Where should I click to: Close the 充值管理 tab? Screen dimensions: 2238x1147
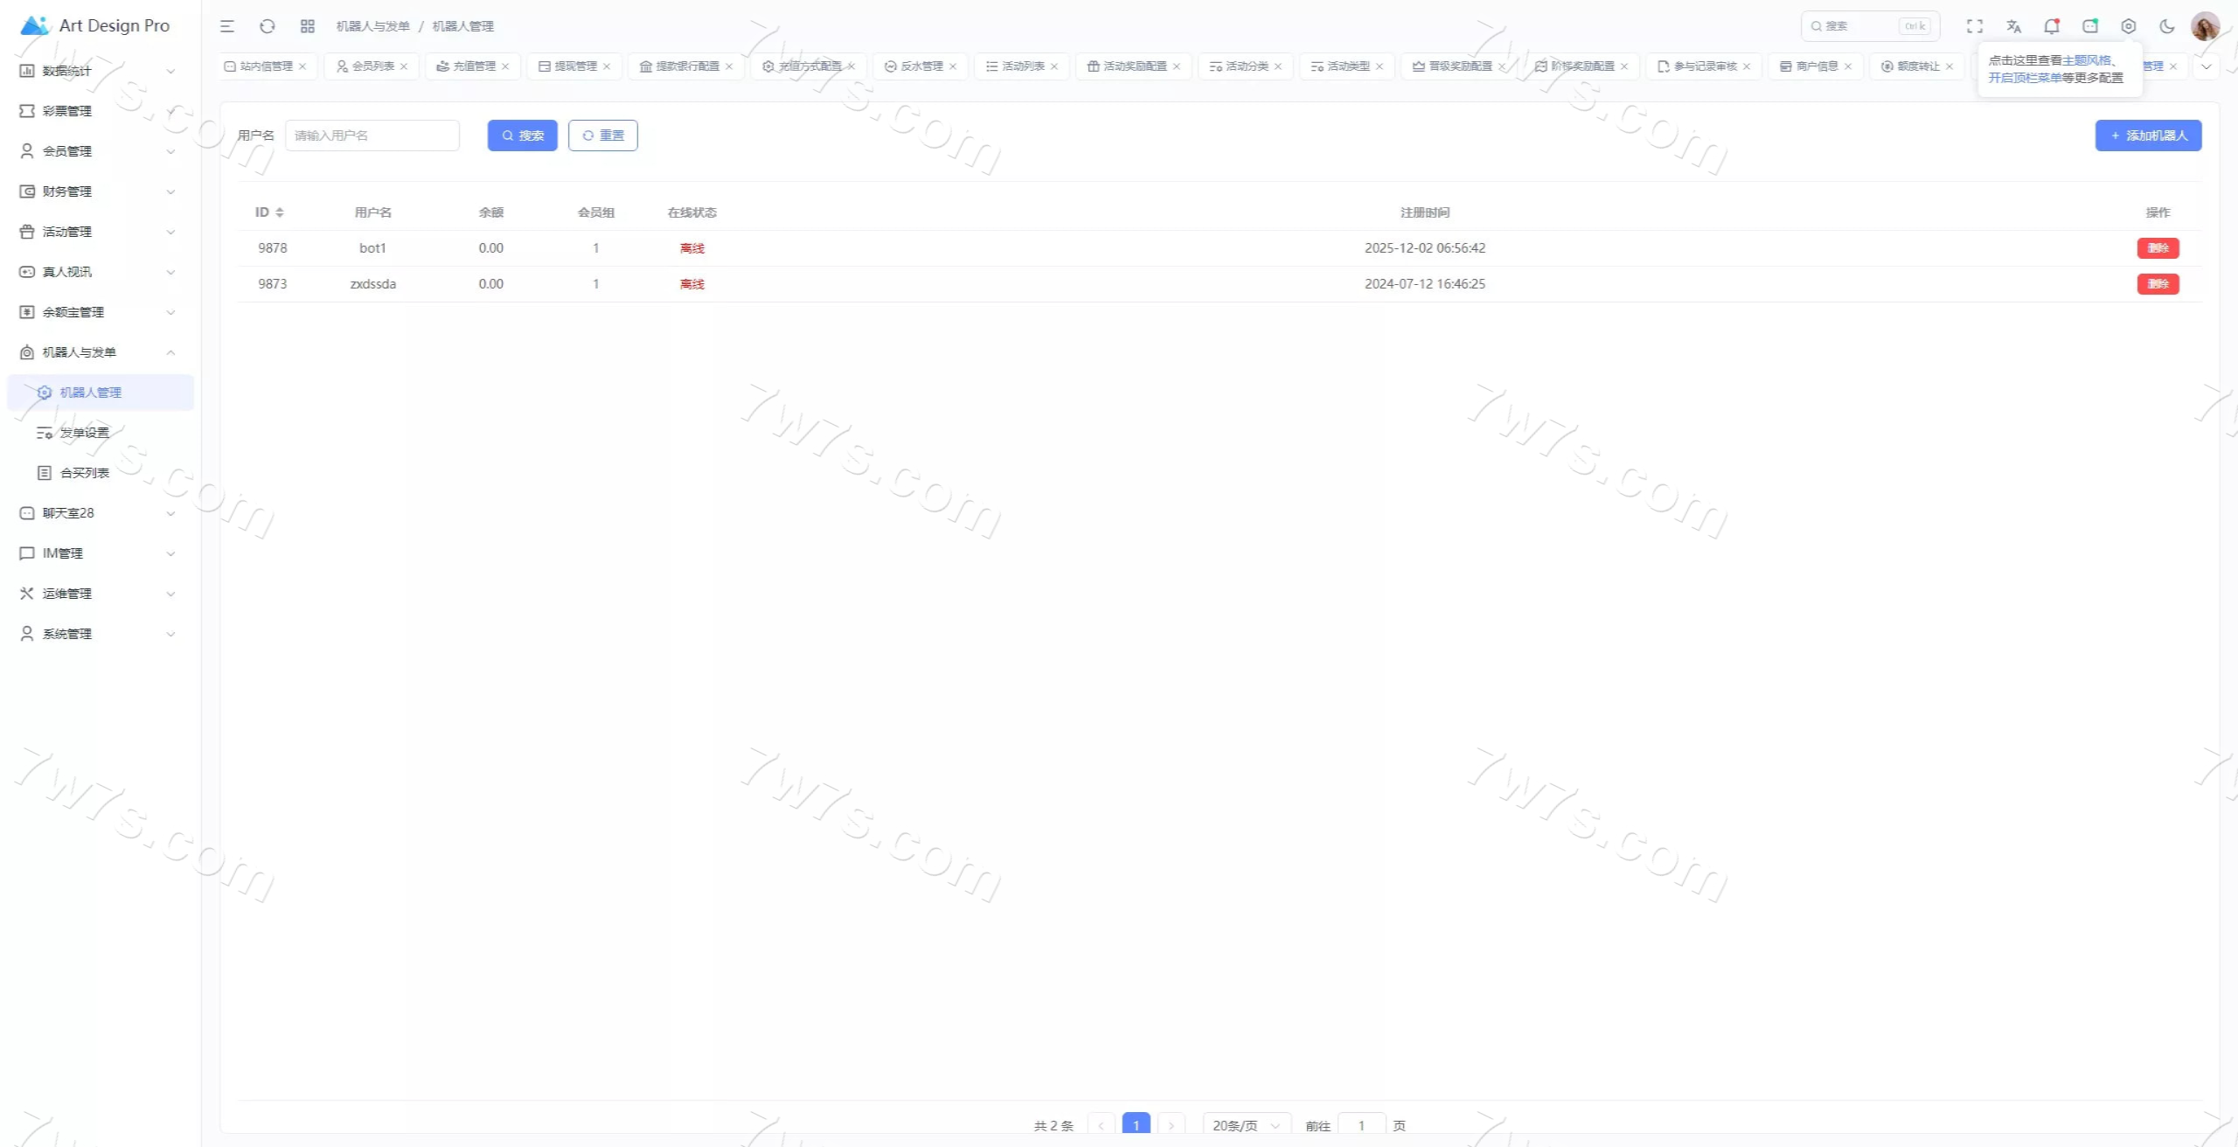505,66
